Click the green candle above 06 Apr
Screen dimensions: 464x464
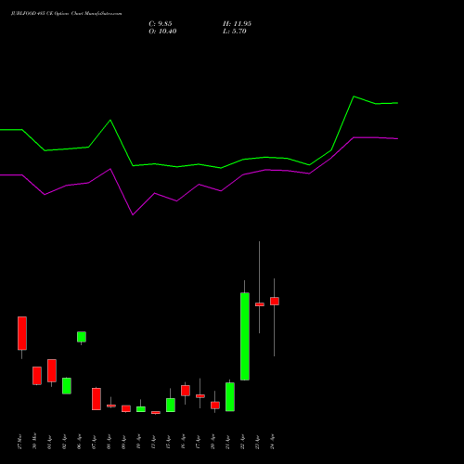(x=82, y=337)
